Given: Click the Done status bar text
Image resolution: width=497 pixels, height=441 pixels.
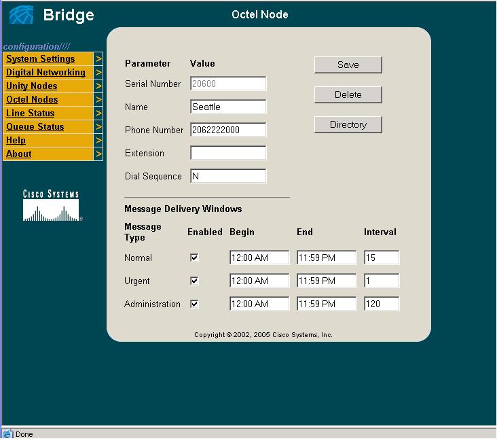Looking at the screenshot, I should [24, 434].
